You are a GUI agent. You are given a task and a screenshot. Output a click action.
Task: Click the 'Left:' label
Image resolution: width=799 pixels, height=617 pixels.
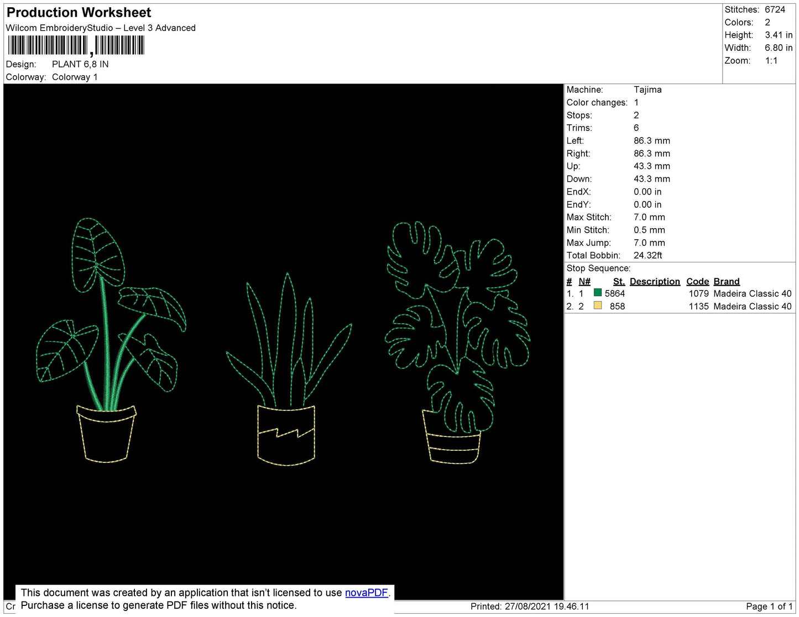[575, 140]
